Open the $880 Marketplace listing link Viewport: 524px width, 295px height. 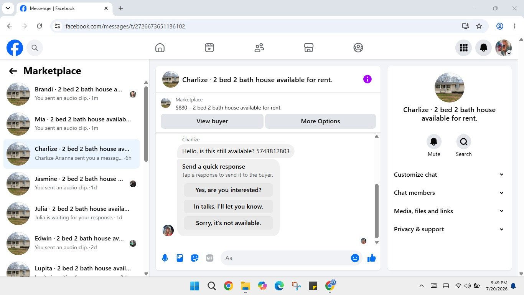click(229, 108)
